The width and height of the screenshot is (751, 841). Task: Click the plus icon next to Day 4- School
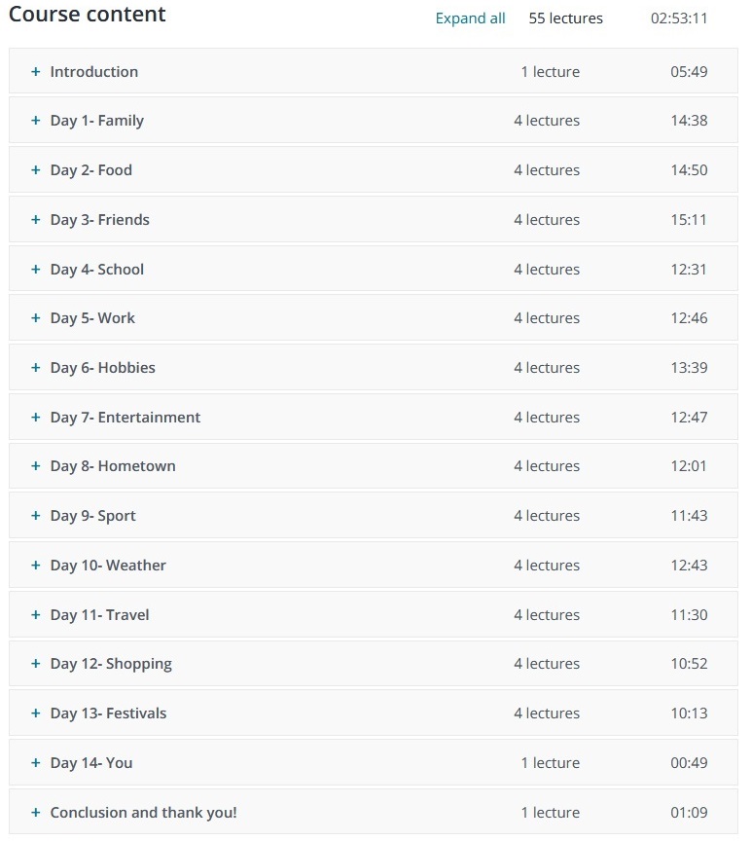[x=36, y=270]
